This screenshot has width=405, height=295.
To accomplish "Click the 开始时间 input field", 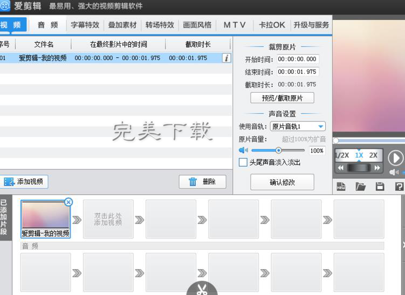I will (x=298, y=59).
